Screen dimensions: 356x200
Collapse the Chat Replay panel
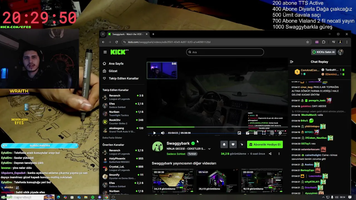[x=291, y=62]
